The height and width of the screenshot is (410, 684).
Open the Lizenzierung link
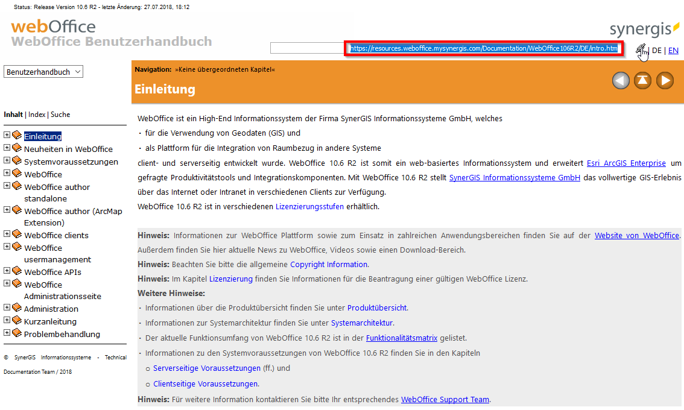[x=231, y=279]
